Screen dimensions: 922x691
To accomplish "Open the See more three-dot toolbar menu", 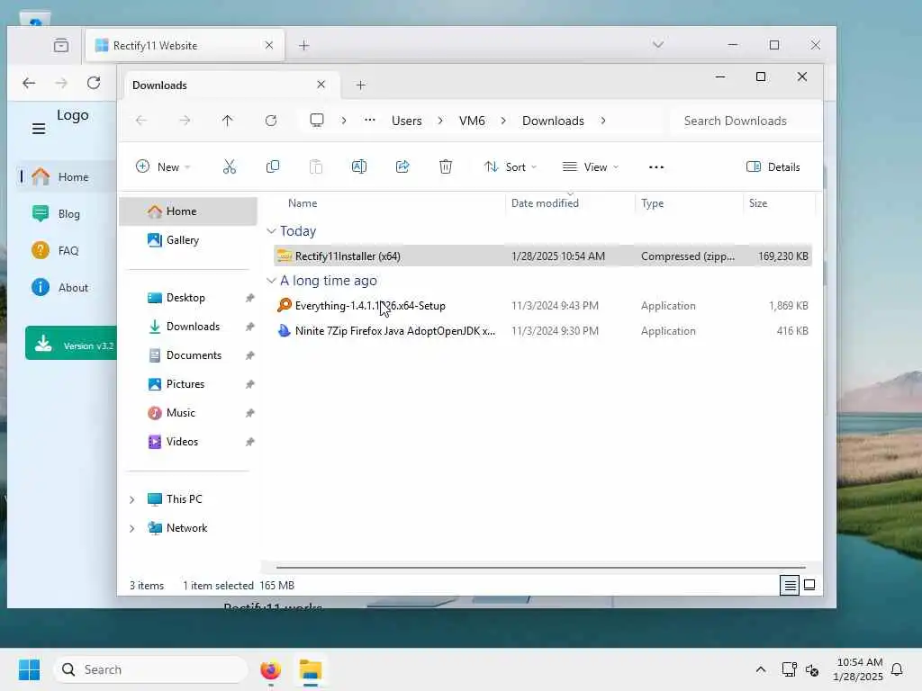I will coord(656,167).
